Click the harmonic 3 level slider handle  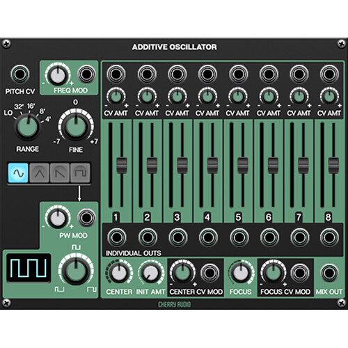click(182, 166)
